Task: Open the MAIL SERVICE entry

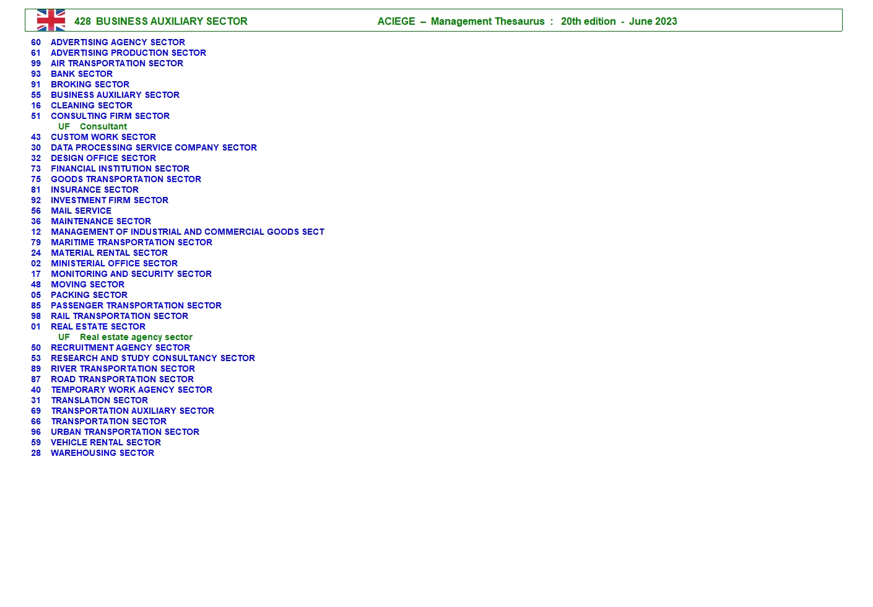Action: pos(81,211)
